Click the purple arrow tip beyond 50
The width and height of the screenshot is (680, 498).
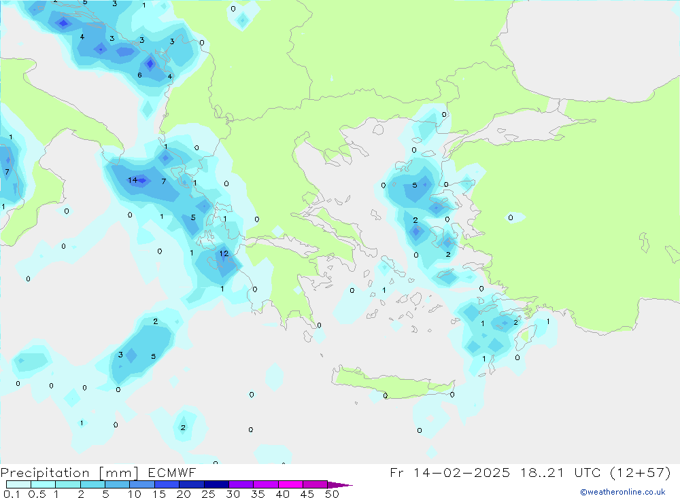[x=341, y=485]
